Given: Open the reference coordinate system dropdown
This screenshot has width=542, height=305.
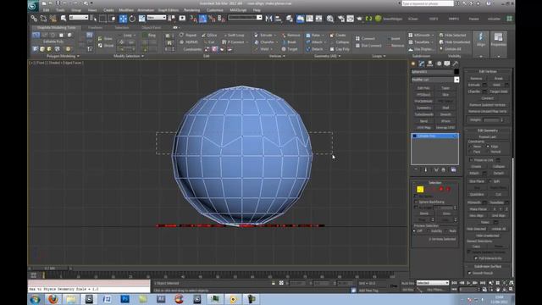Looking at the screenshot, I should 157,18.
